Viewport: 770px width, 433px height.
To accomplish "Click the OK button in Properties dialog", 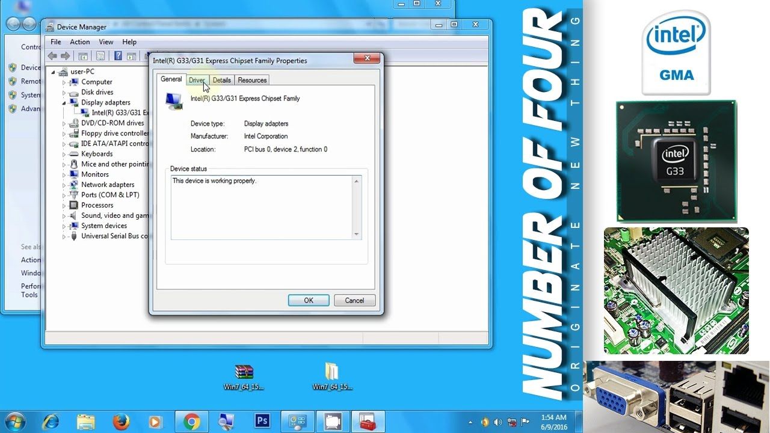I will click(308, 300).
